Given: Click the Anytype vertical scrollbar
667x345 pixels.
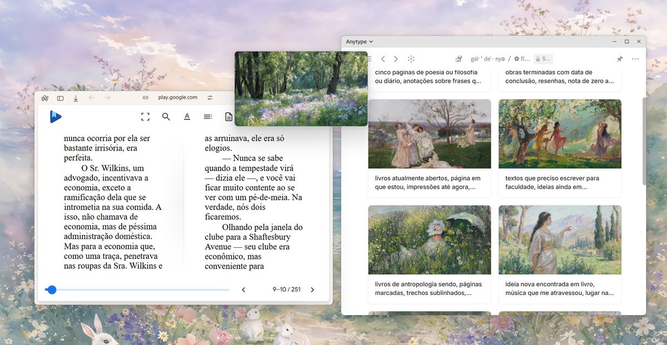Looking at the screenshot, I should coord(644,140).
